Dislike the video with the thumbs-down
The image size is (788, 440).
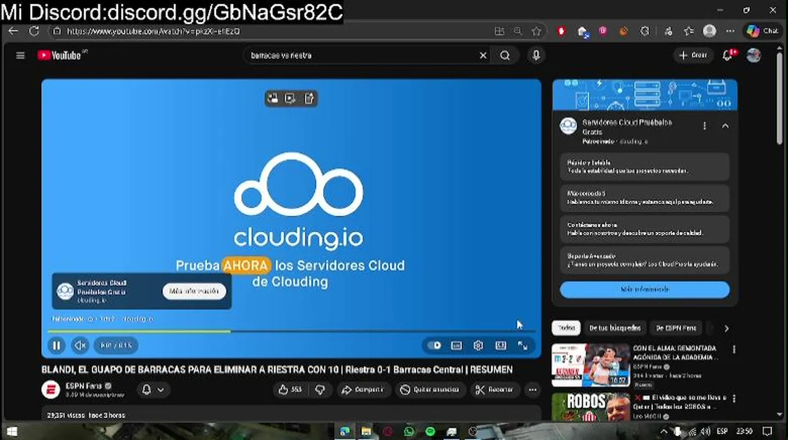(x=320, y=390)
